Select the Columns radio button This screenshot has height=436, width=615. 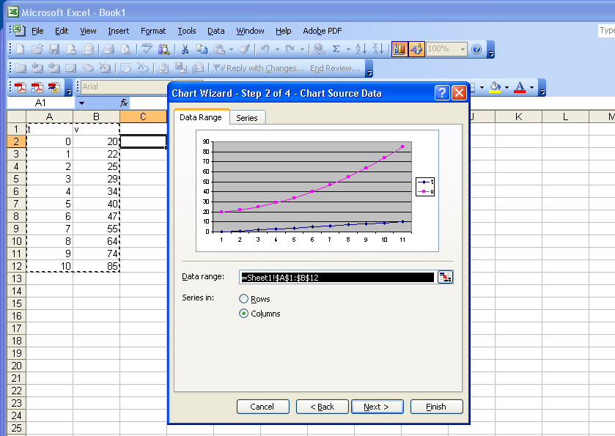tap(243, 314)
